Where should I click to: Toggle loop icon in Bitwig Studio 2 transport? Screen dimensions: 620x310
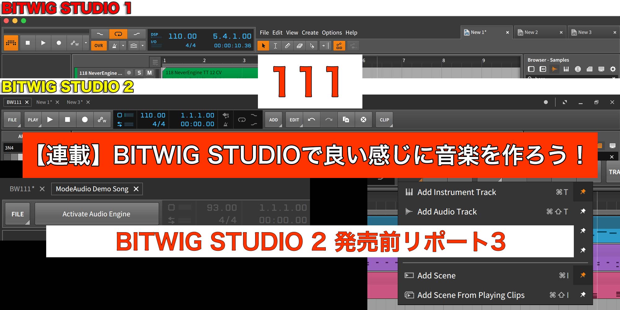pos(242,120)
